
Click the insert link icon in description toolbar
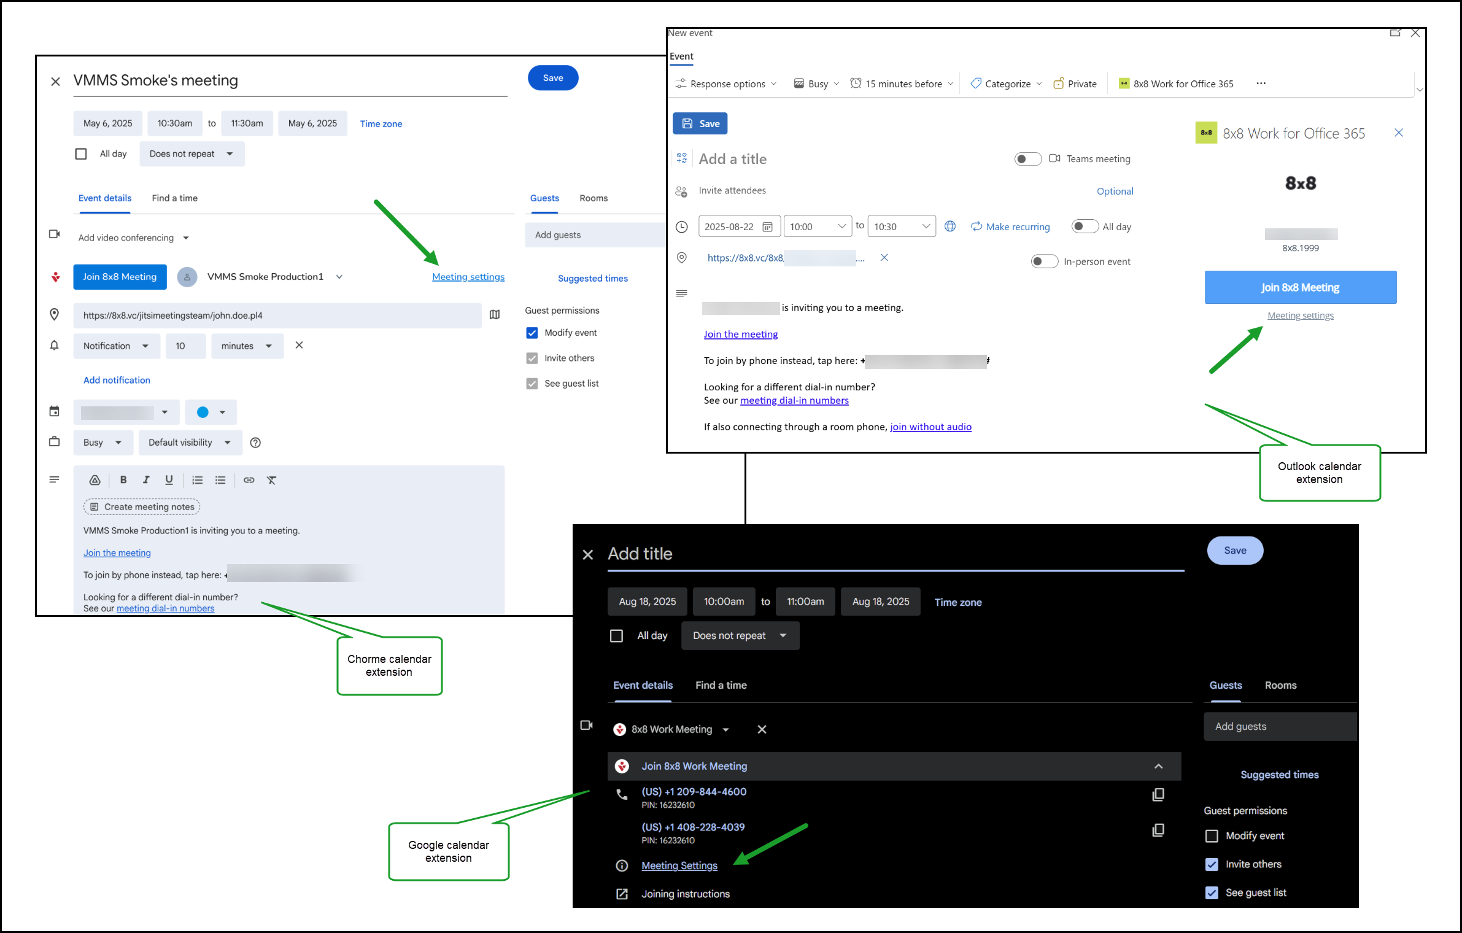point(249,480)
